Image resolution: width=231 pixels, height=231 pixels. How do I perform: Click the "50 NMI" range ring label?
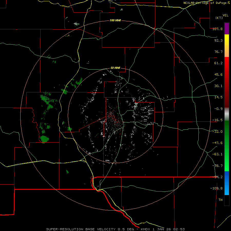coord(115,68)
